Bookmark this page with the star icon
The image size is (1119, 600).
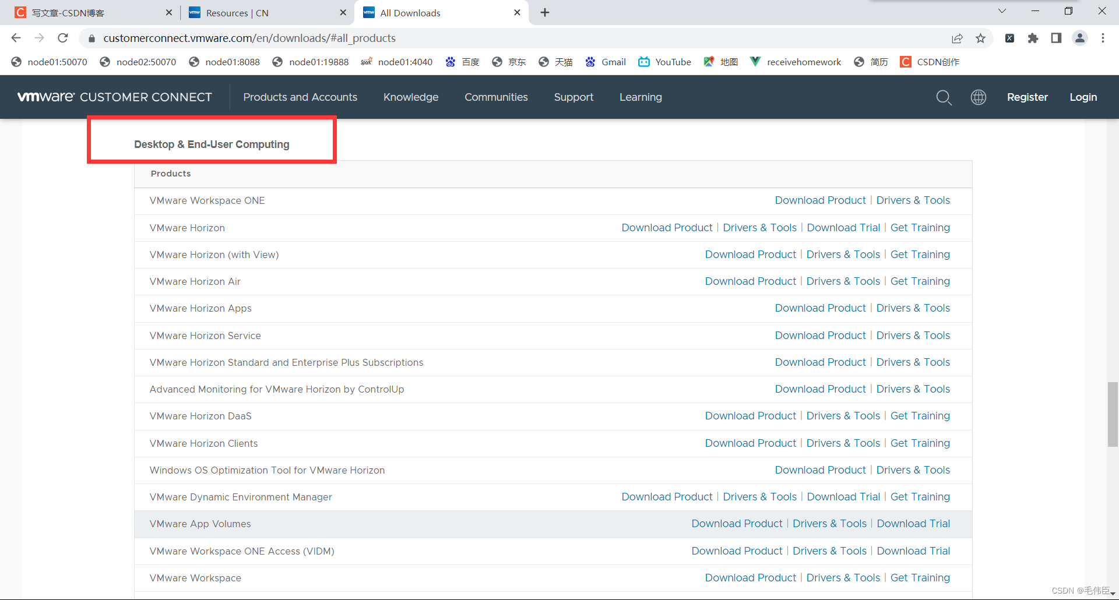[x=980, y=38]
